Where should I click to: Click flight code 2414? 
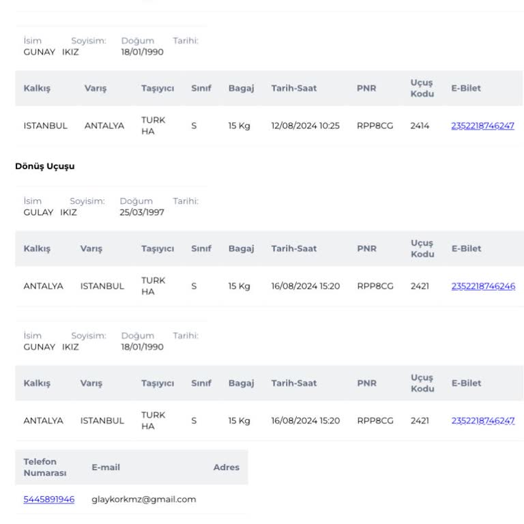(x=420, y=126)
